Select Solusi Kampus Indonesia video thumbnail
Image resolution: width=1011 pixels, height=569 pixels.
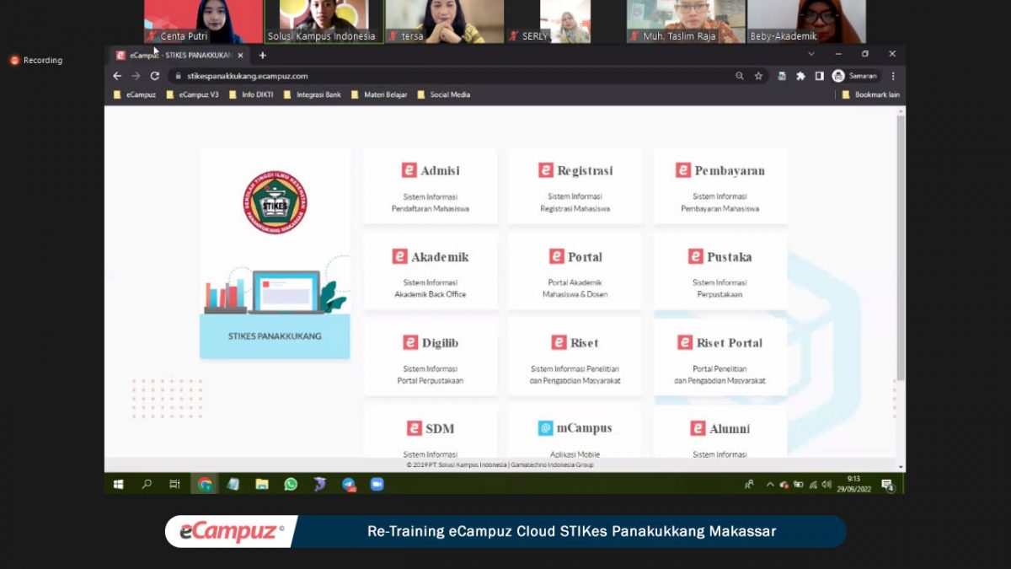pos(324,21)
